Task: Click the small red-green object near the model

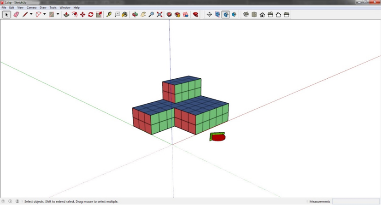Action: click(x=217, y=137)
